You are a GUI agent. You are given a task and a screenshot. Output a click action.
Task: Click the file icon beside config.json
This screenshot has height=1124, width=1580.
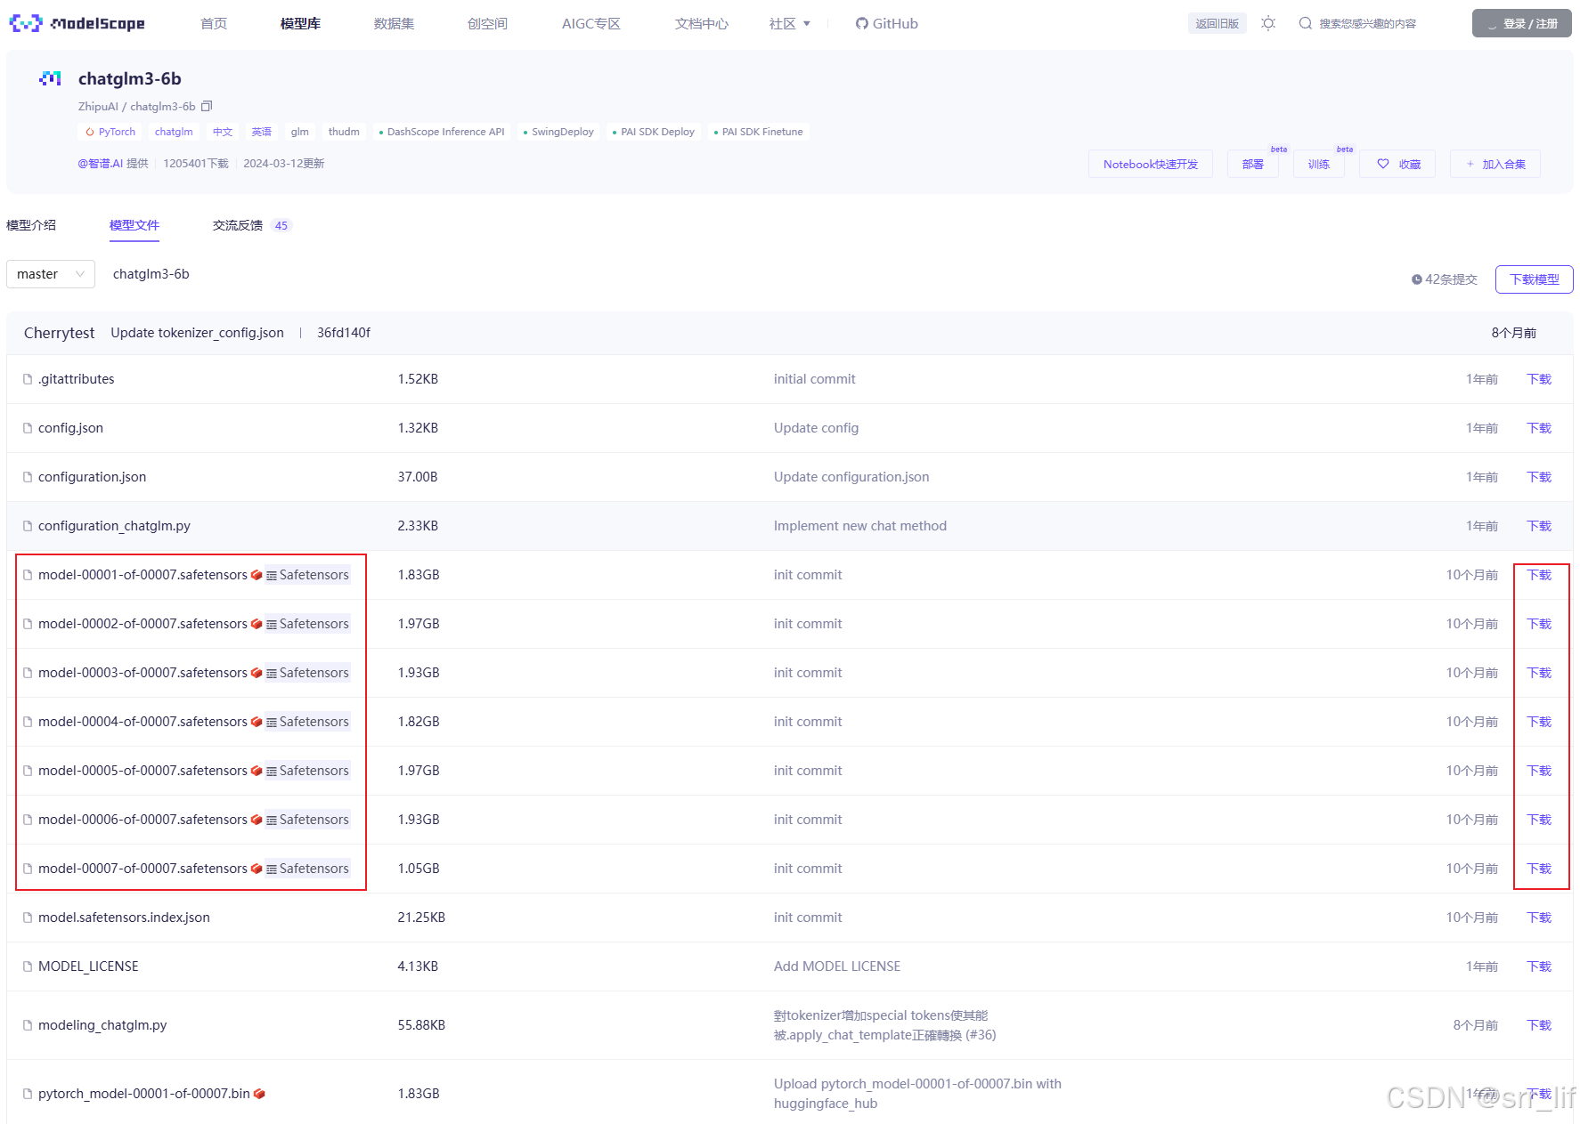pos(28,428)
